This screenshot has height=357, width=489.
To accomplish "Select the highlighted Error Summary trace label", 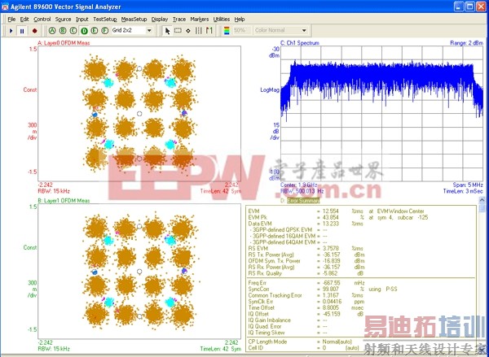I will click(x=303, y=201).
